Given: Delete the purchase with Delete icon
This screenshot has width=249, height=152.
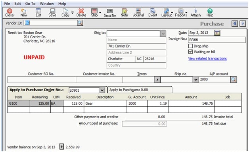Looking at the screenshot, I should [x=81, y=13].
